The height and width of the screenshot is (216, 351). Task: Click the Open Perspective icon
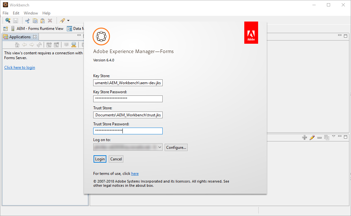tap(5, 28)
